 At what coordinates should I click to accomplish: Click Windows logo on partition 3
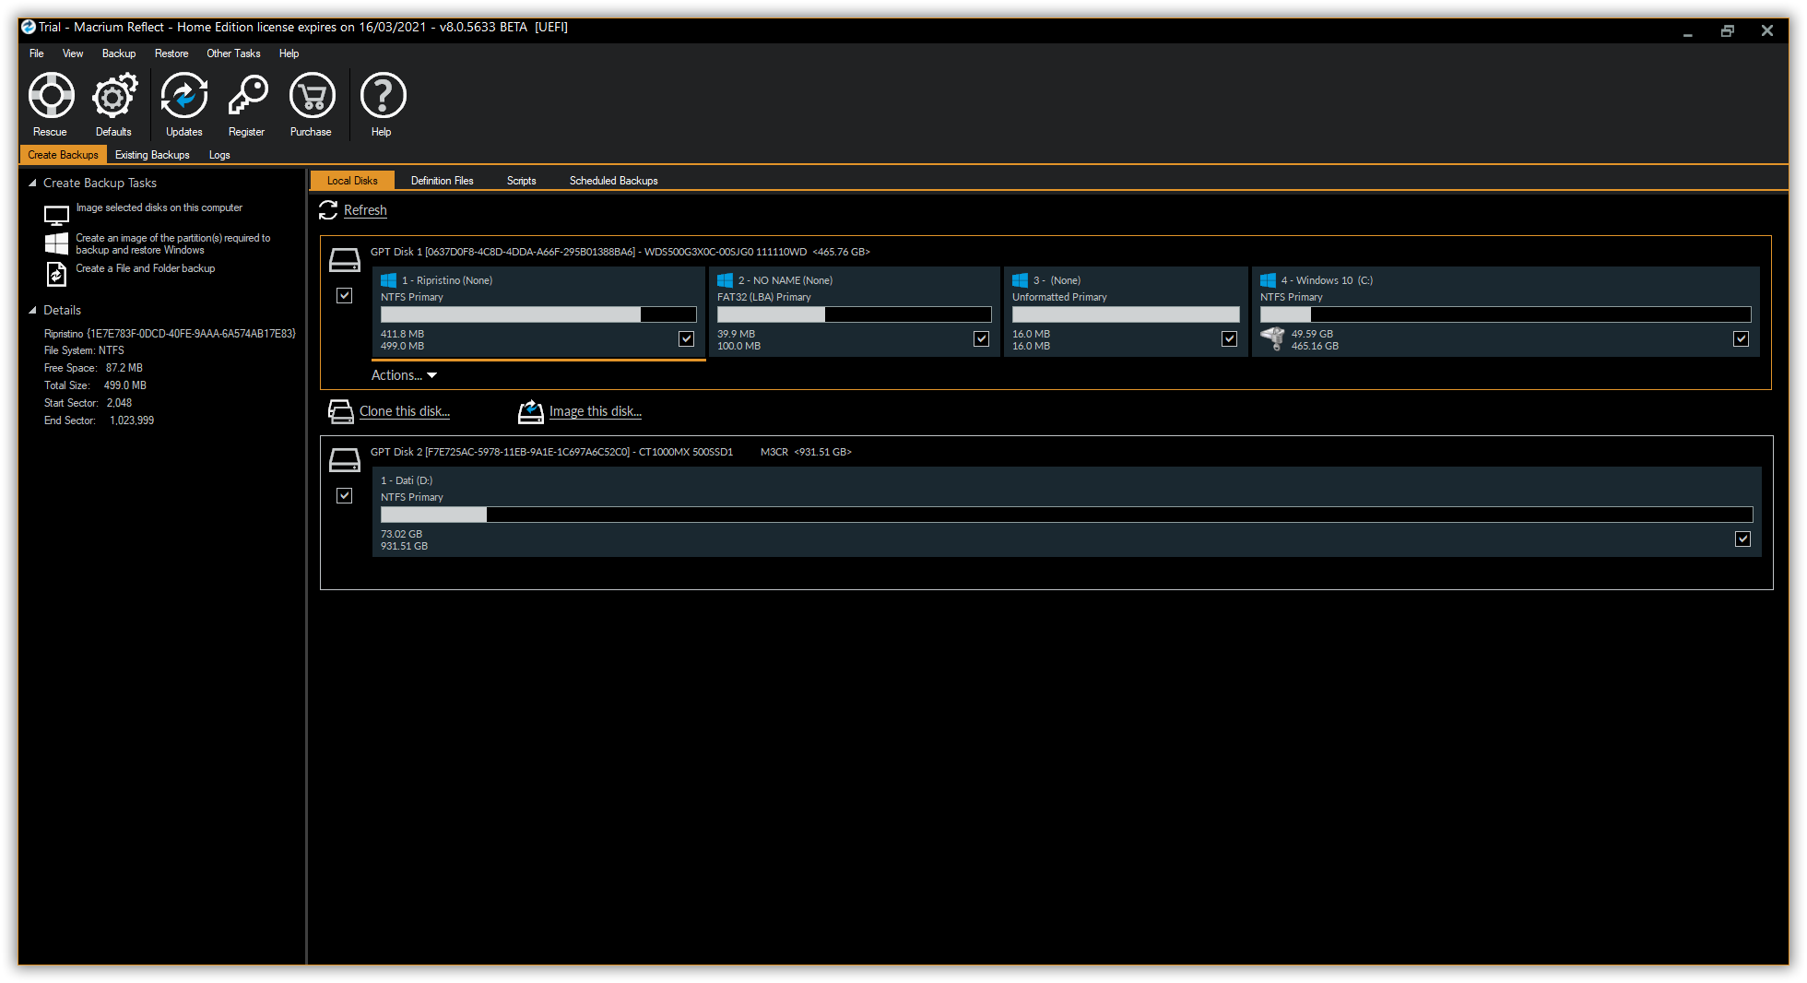pos(1020,280)
